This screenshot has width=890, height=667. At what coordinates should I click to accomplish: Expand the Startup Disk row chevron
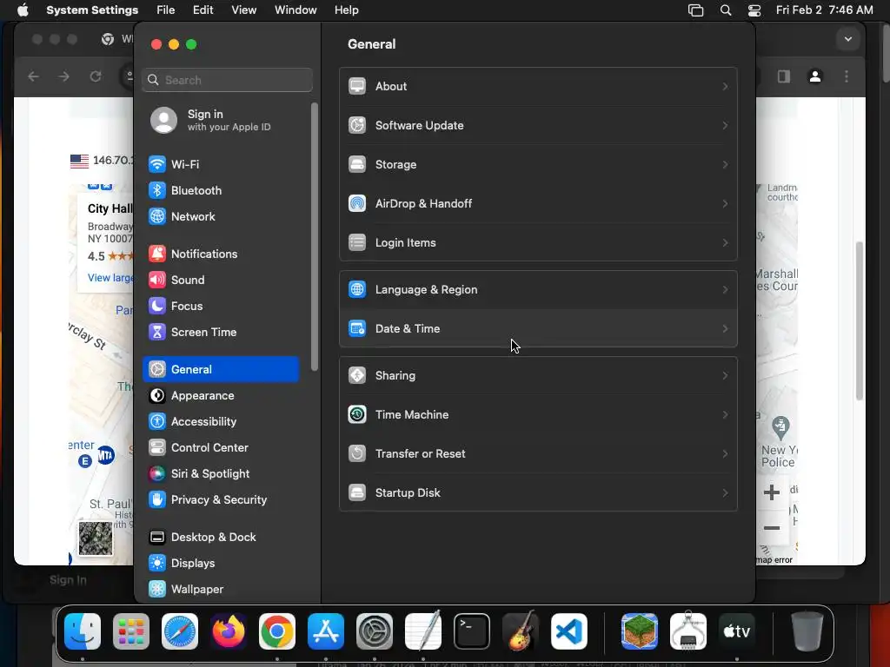725,493
